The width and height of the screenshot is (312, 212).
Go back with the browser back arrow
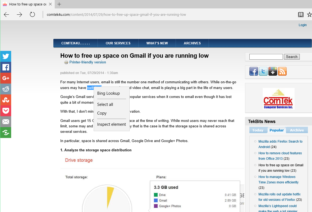pyautogui.click(x=7, y=14)
